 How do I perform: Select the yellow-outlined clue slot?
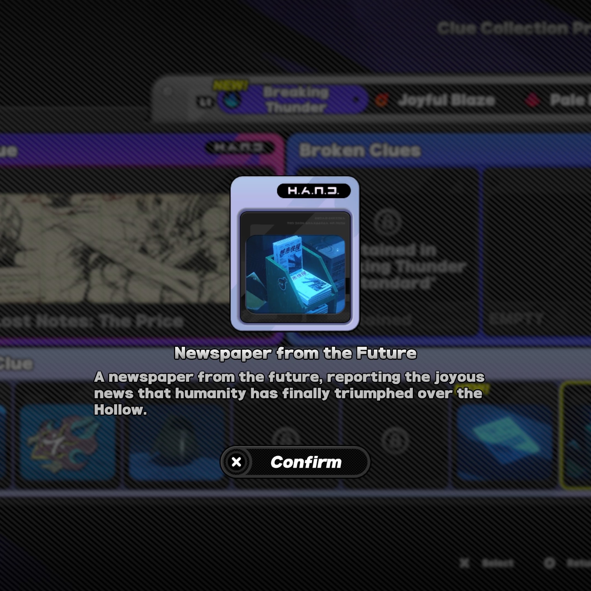(576, 435)
